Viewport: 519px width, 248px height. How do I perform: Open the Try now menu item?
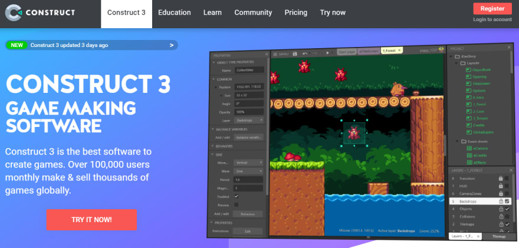[333, 12]
